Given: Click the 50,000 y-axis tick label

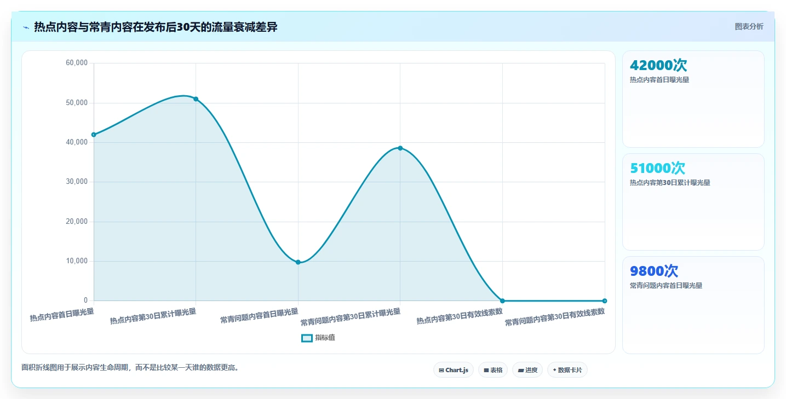Looking at the screenshot, I should [77, 103].
